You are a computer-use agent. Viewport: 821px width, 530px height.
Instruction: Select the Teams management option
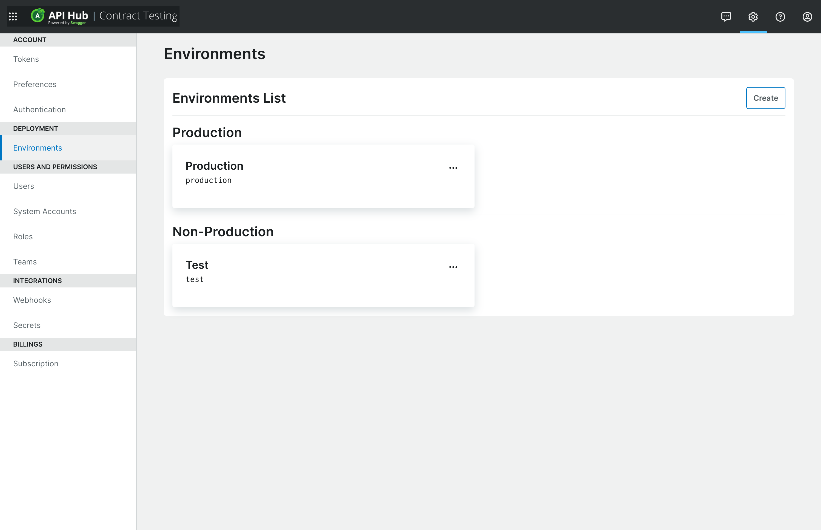[25, 261]
